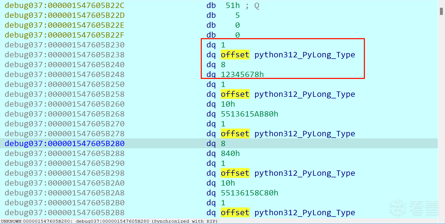
Task: Click address debug037:000001547605B22F
Action: tap(65, 35)
